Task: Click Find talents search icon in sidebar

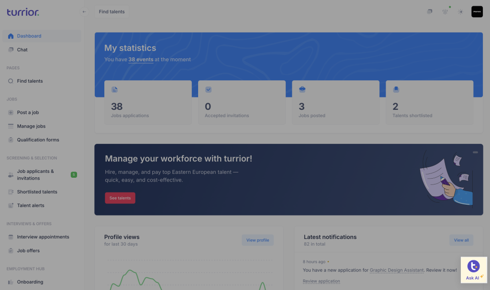Action: coord(11,81)
